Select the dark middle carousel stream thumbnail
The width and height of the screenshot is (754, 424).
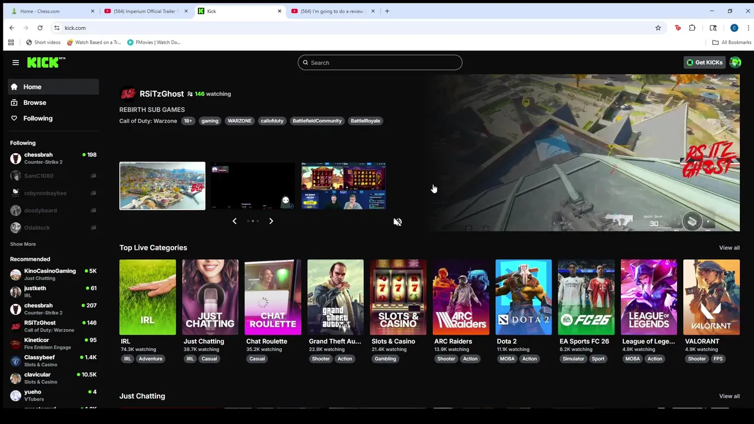(253, 186)
